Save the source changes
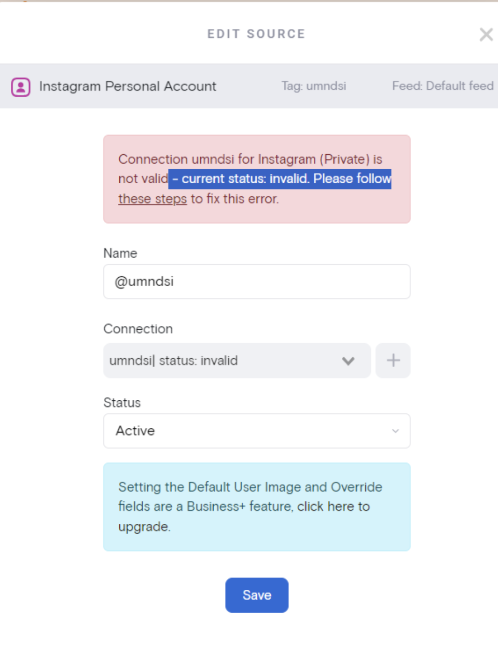Viewport: 498px width, 650px height. pyautogui.click(x=257, y=595)
